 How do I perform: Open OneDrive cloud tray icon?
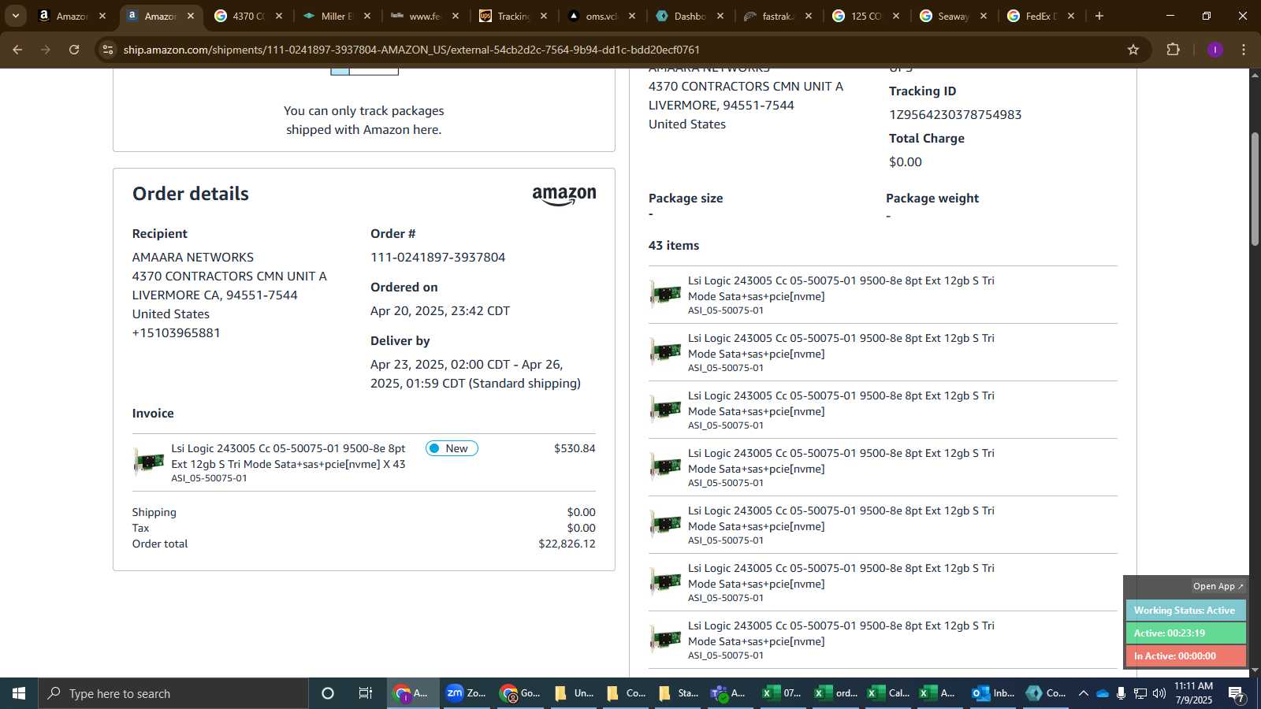point(1103,693)
